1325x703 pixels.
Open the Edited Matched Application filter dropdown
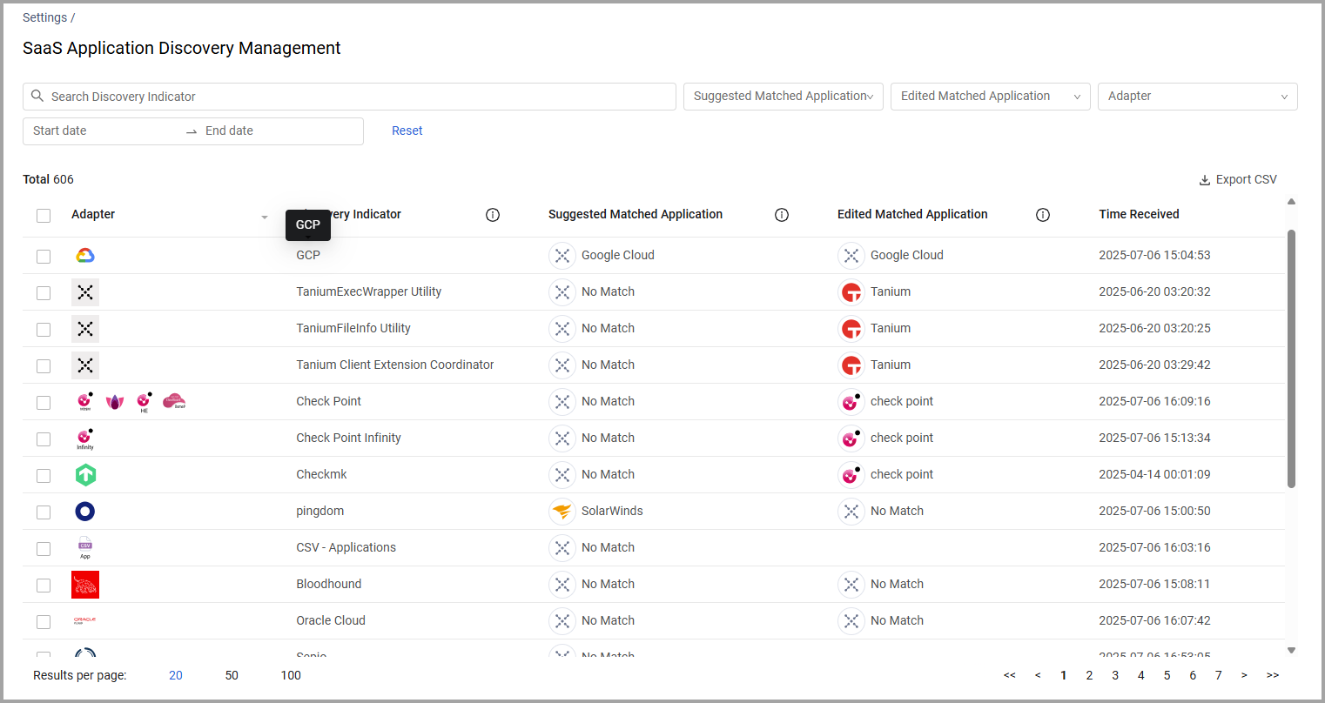990,97
